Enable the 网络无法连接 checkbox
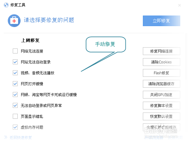Image resolution: width=188 pixels, height=143 pixels. coord(15,51)
